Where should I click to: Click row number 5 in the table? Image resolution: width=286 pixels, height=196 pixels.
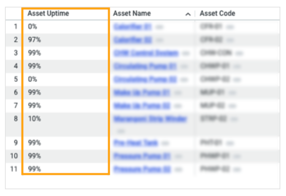15,80
